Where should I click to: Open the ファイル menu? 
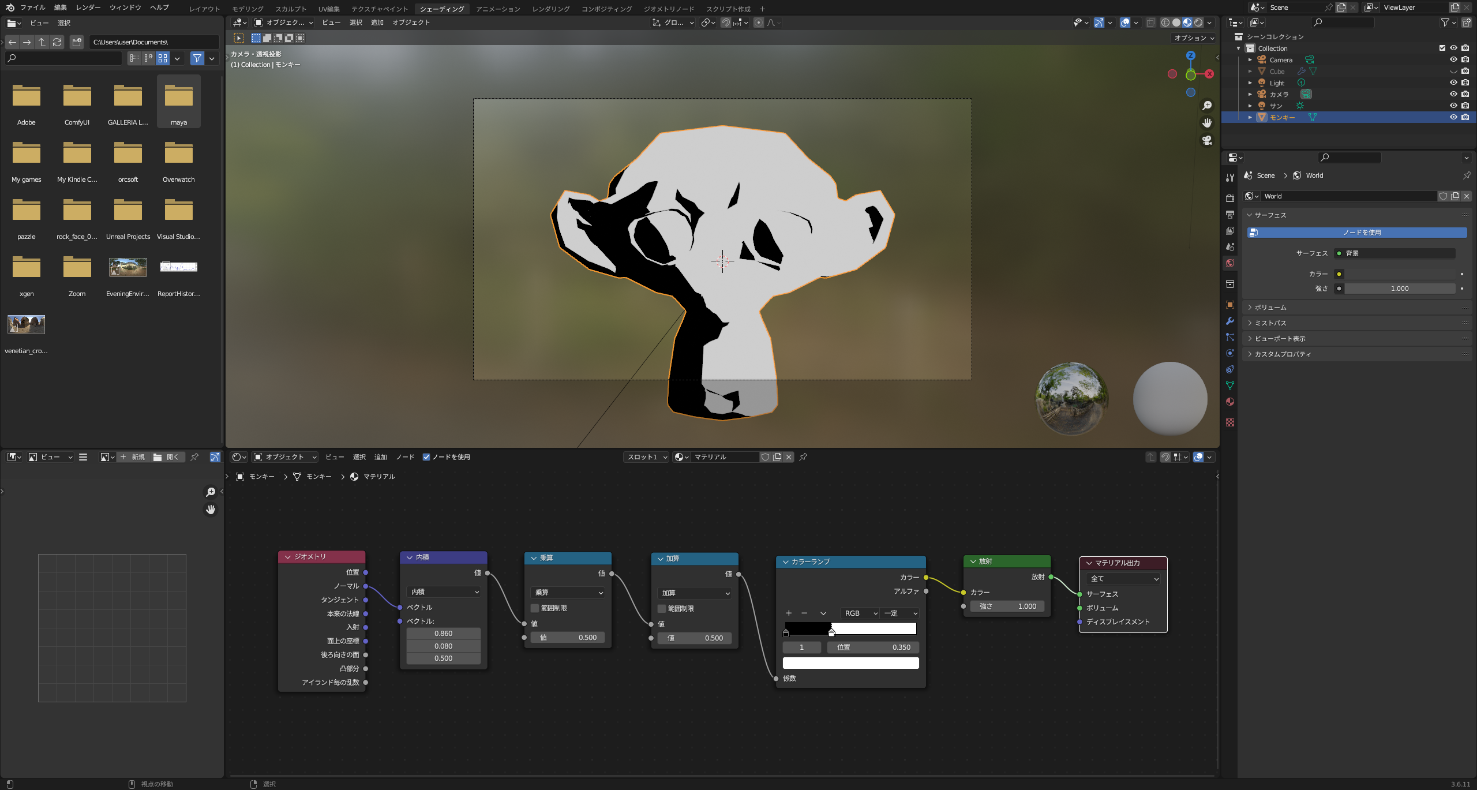coord(32,8)
